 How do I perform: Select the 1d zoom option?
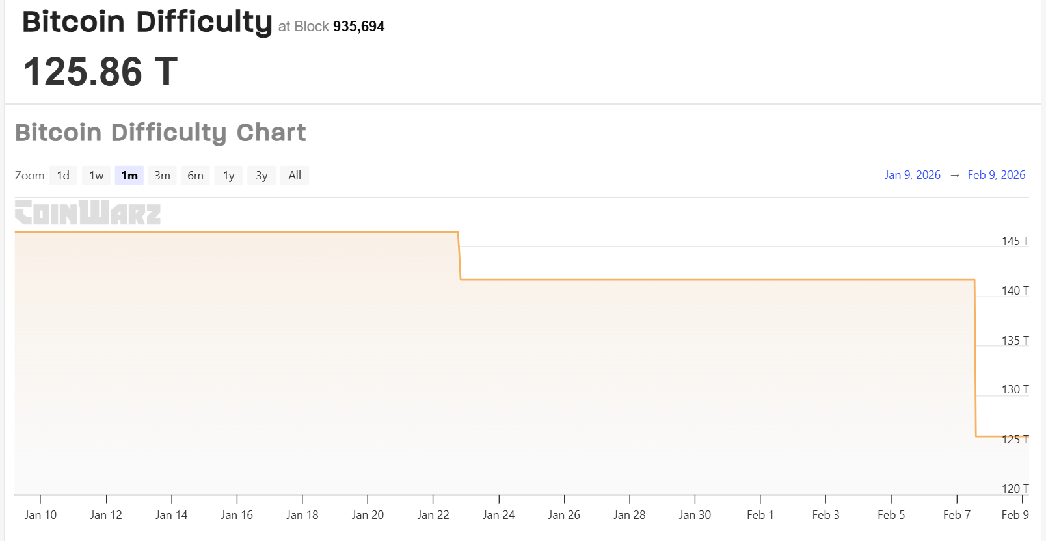tap(63, 175)
